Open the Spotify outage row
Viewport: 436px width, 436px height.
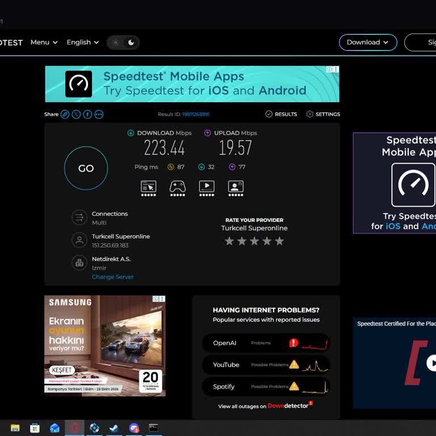pyautogui.click(x=266, y=386)
